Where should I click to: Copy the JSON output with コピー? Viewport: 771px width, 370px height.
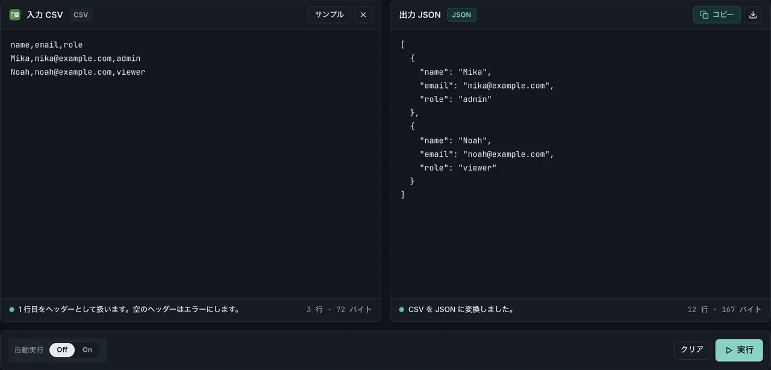[x=717, y=14]
